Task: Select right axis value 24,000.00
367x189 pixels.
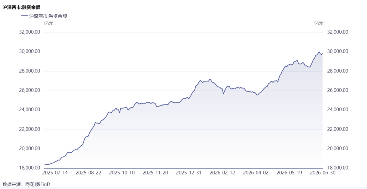Action: pyautogui.click(x=337, y=110)
